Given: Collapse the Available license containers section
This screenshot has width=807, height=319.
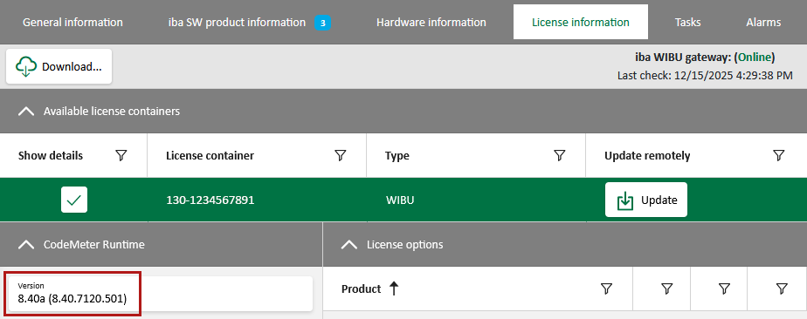Looking at the screenshot, I should 26,111.
